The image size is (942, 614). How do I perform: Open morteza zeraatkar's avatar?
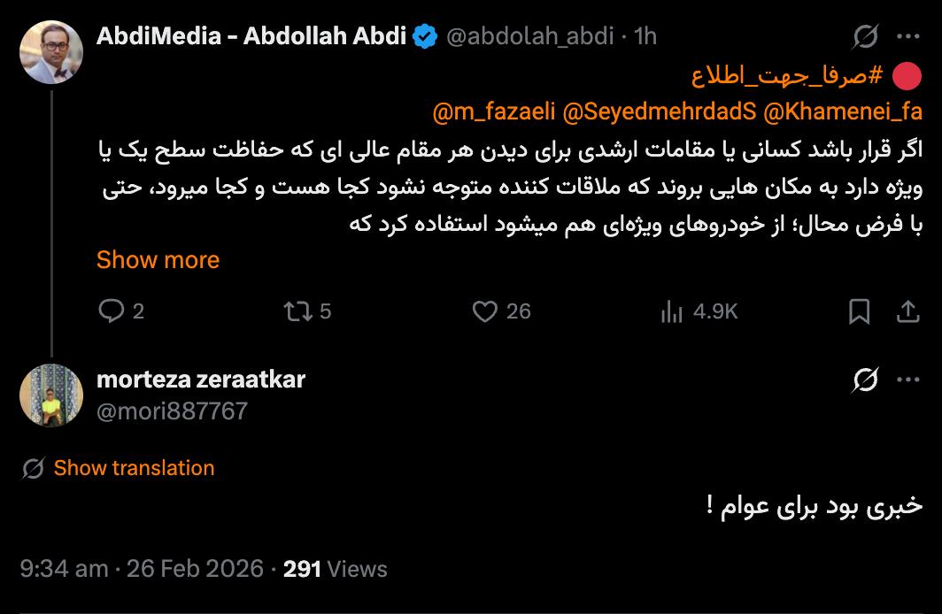(51, 395)
